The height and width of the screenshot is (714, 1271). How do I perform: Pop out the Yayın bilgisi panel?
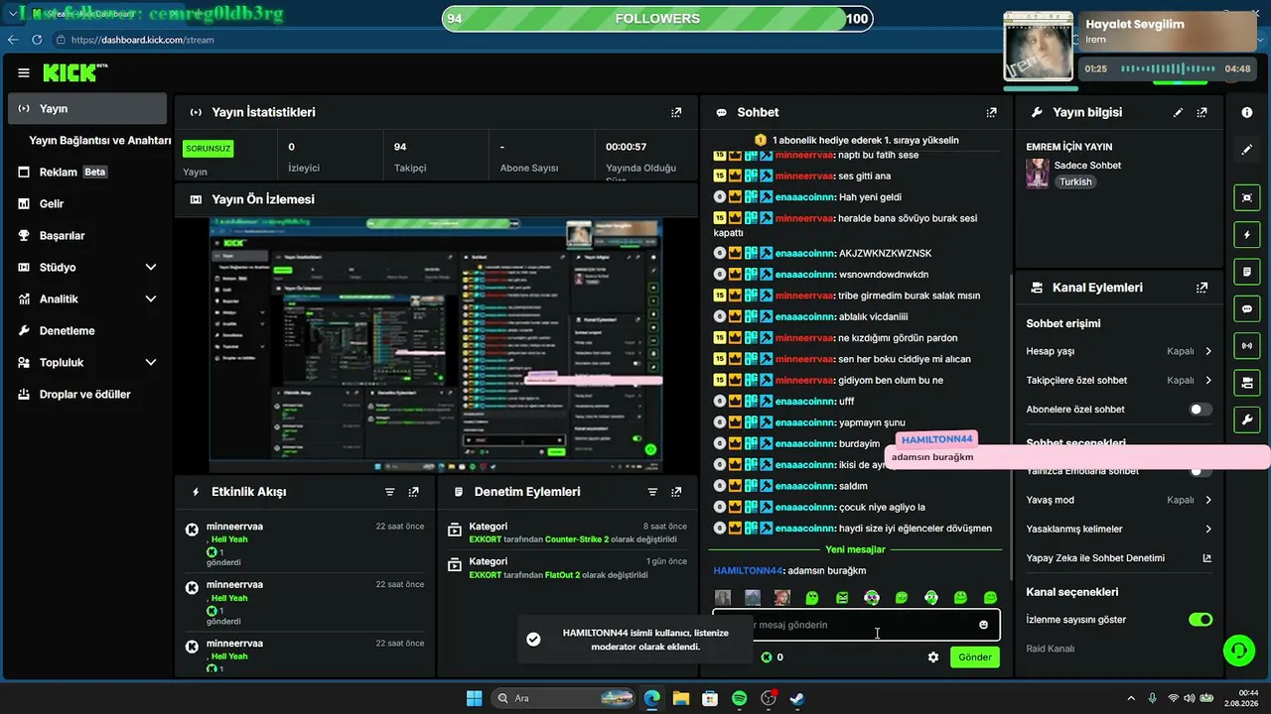click(x=1202, y=113)
